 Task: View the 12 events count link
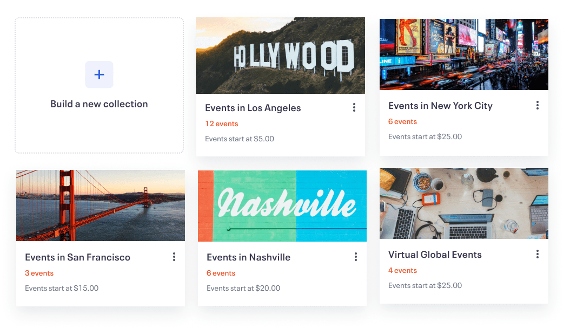tap(221, 124)
